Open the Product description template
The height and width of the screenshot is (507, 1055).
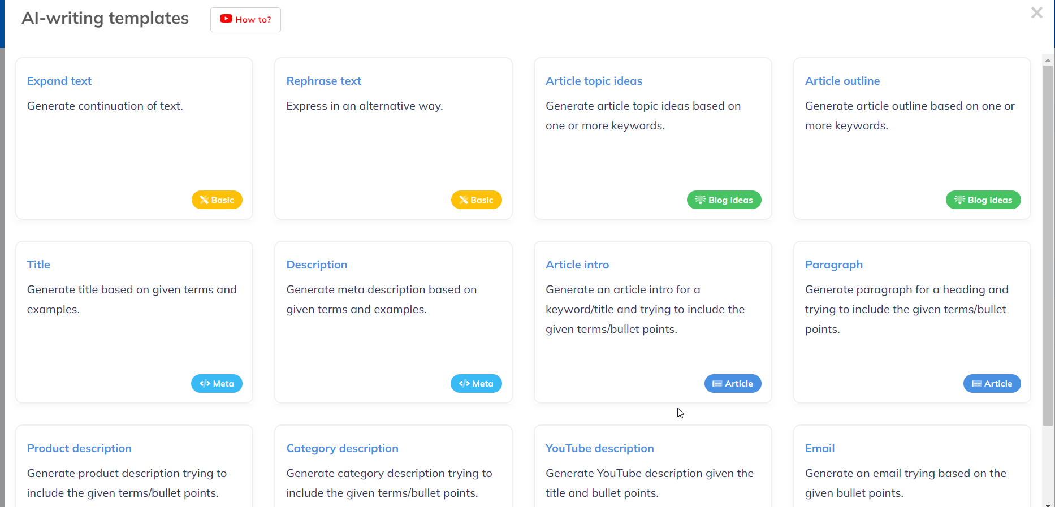pos(79,448)
